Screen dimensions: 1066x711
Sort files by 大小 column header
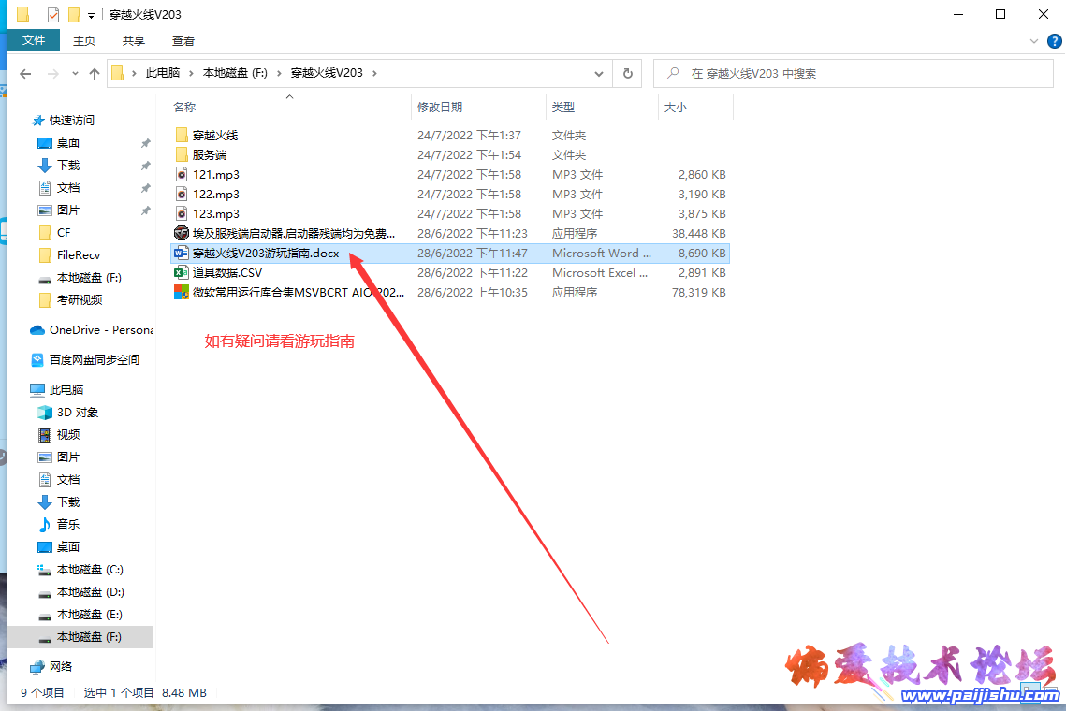[675, 108]
